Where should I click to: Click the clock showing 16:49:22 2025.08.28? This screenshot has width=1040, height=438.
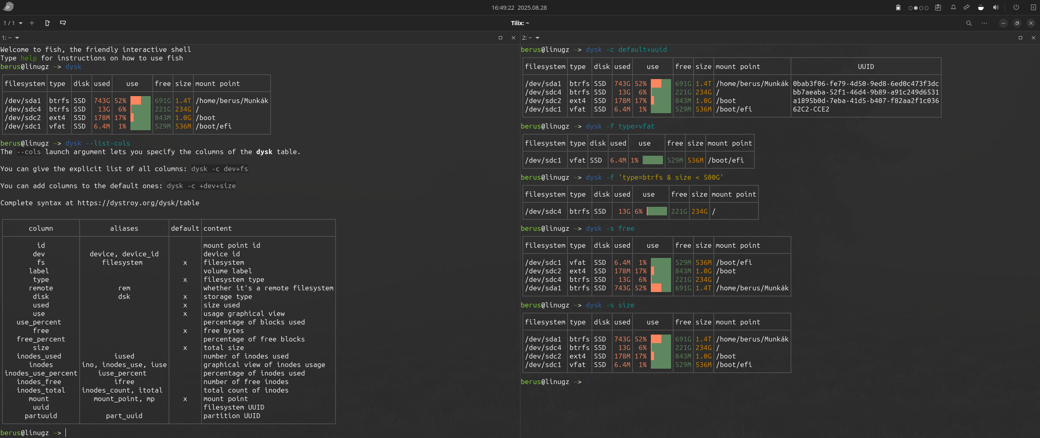click(519, 7)
